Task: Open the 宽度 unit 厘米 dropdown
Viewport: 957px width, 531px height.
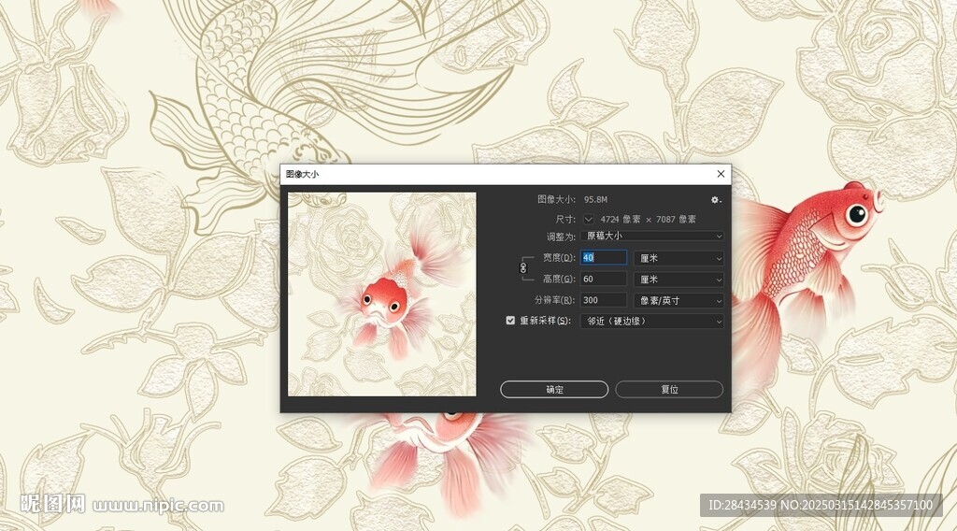Action: [x=678, y=258]
